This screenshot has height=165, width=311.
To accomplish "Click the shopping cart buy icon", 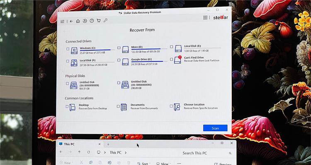I will coord(99,21).
